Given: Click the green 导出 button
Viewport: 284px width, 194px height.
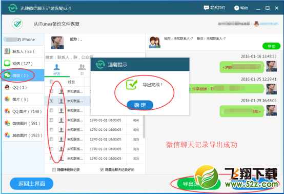Looking at the screenshot, I should tap(271, 46).
